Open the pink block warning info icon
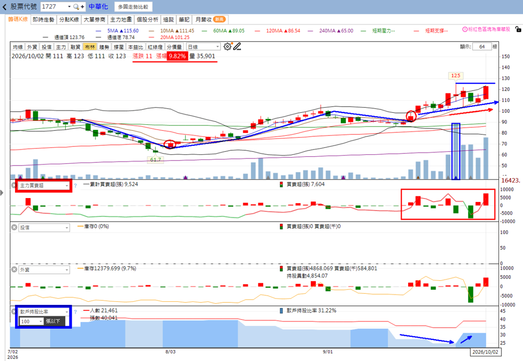Viewport: 523px width, 361px height. point(465,30)
